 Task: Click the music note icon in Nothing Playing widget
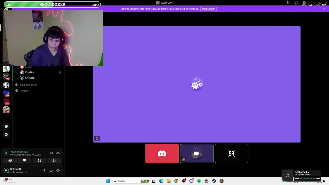288,175
